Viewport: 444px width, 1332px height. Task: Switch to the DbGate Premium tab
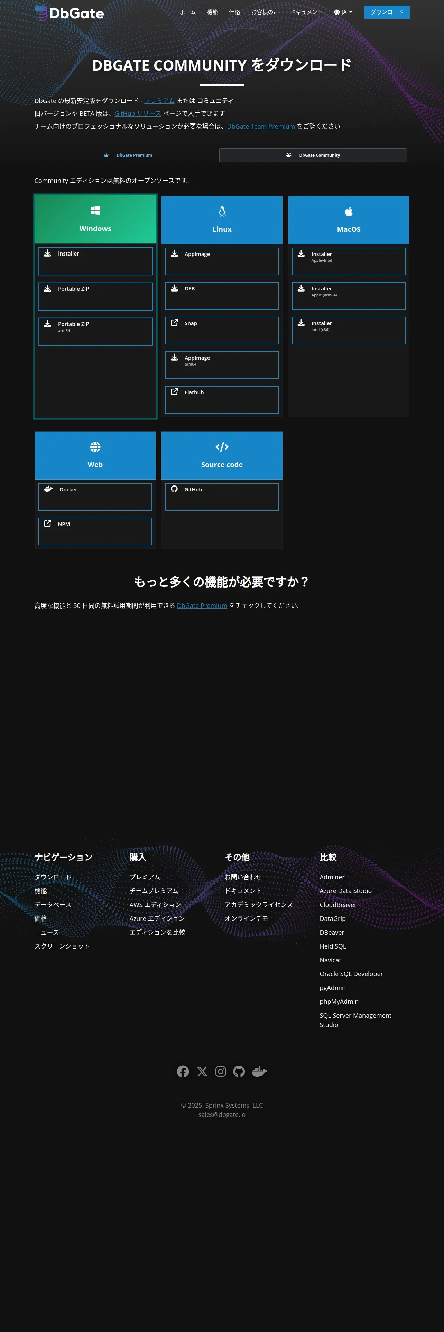[128, 155]
